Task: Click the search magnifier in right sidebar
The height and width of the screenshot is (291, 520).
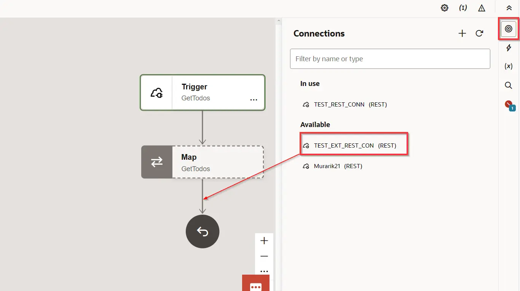Action: [509, 85]
